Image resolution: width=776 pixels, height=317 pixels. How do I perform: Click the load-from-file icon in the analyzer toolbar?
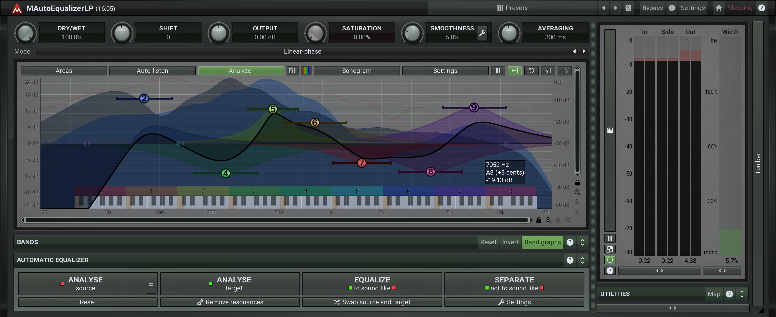click(548, 71)
